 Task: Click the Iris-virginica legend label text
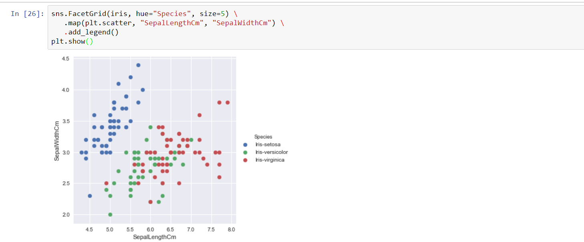pos(270,160)
